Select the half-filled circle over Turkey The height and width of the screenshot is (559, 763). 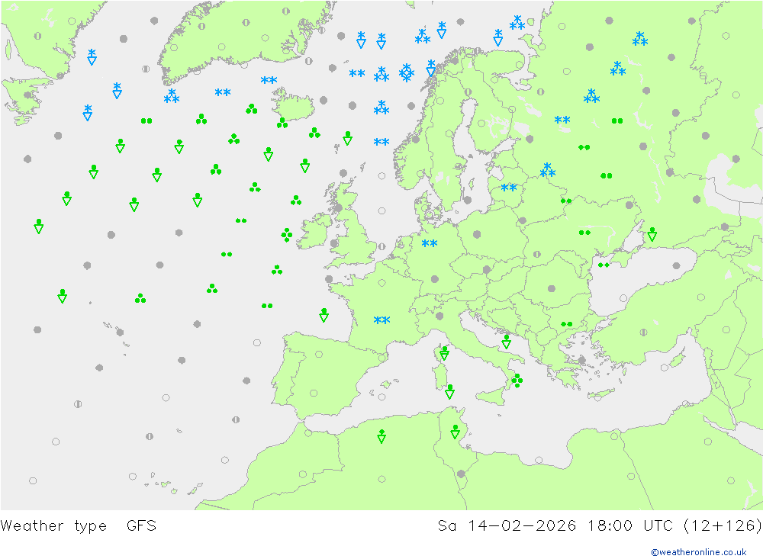(x=643, y=333)
